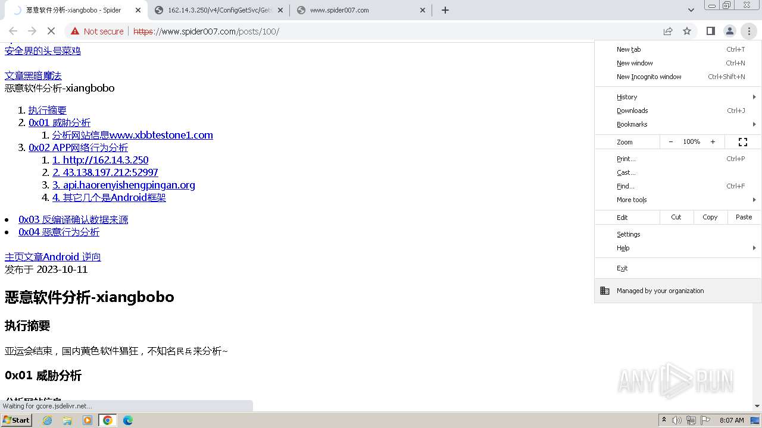Jump to 0x01 威胁分析 section
Image resolution: width=762 pixels, height=428 pixels.
click(60, 122)
